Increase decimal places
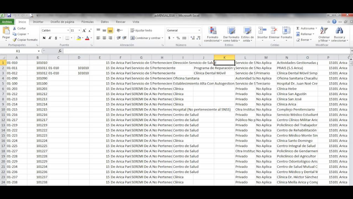Screen dimensions: 353x199 (192, 38)
